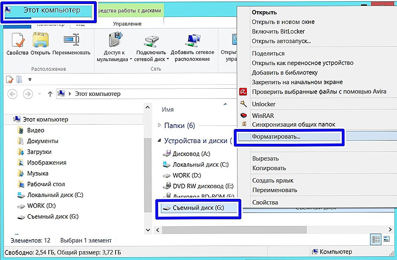Open the Управление ribbon tab

tap(127, 24)
